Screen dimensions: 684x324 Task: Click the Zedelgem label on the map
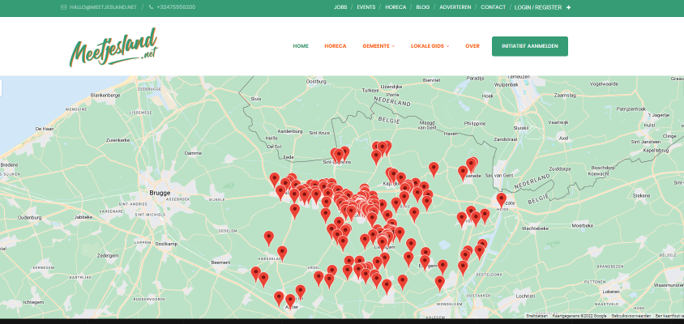click(108, 255)
